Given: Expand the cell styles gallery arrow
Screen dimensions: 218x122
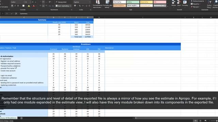Looking at the screenshot, I should click(x=168, y=6).
